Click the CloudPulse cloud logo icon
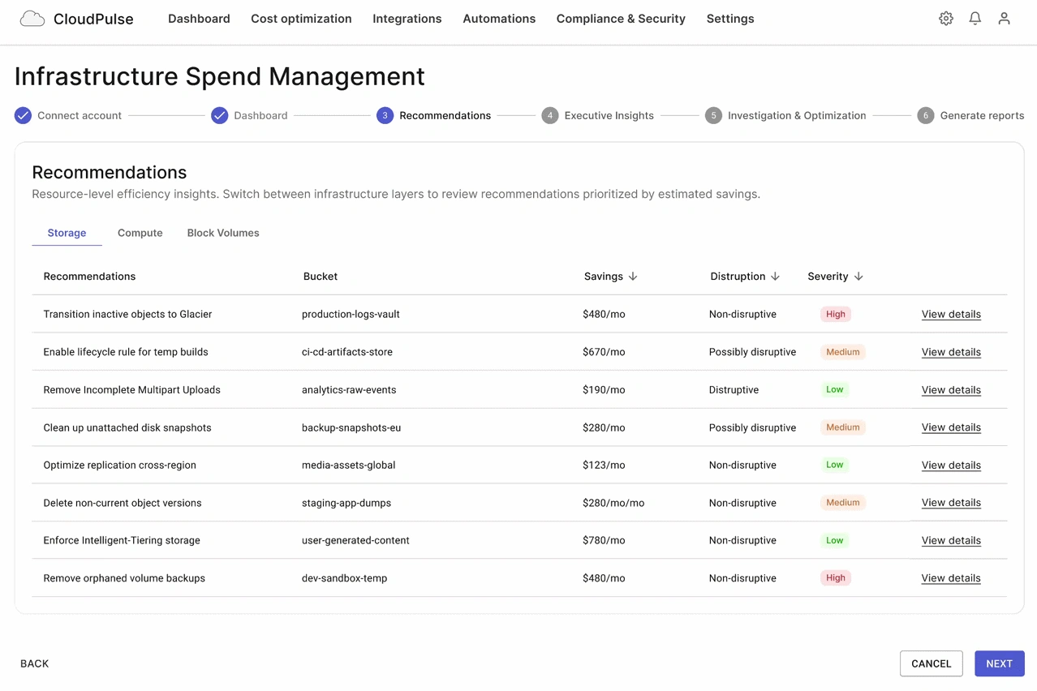Viewport: 1037px width, 691px height. coord(32,19)
